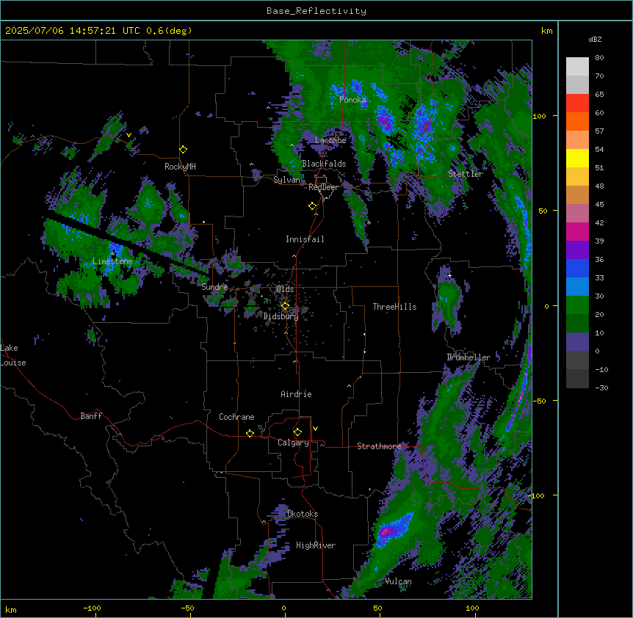
Task: Click the Ponoka city label
Action: point(352,100)
